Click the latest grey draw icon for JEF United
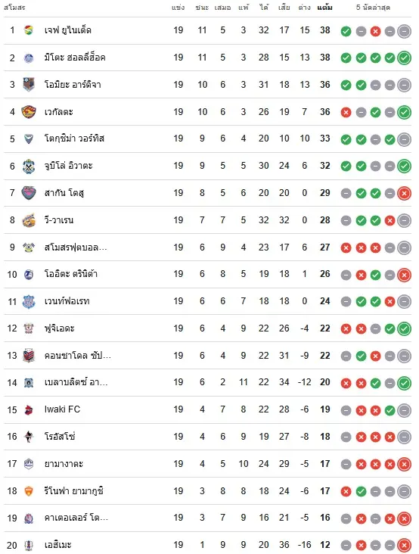This screenshot has height=554, width=419. (404, 32)
